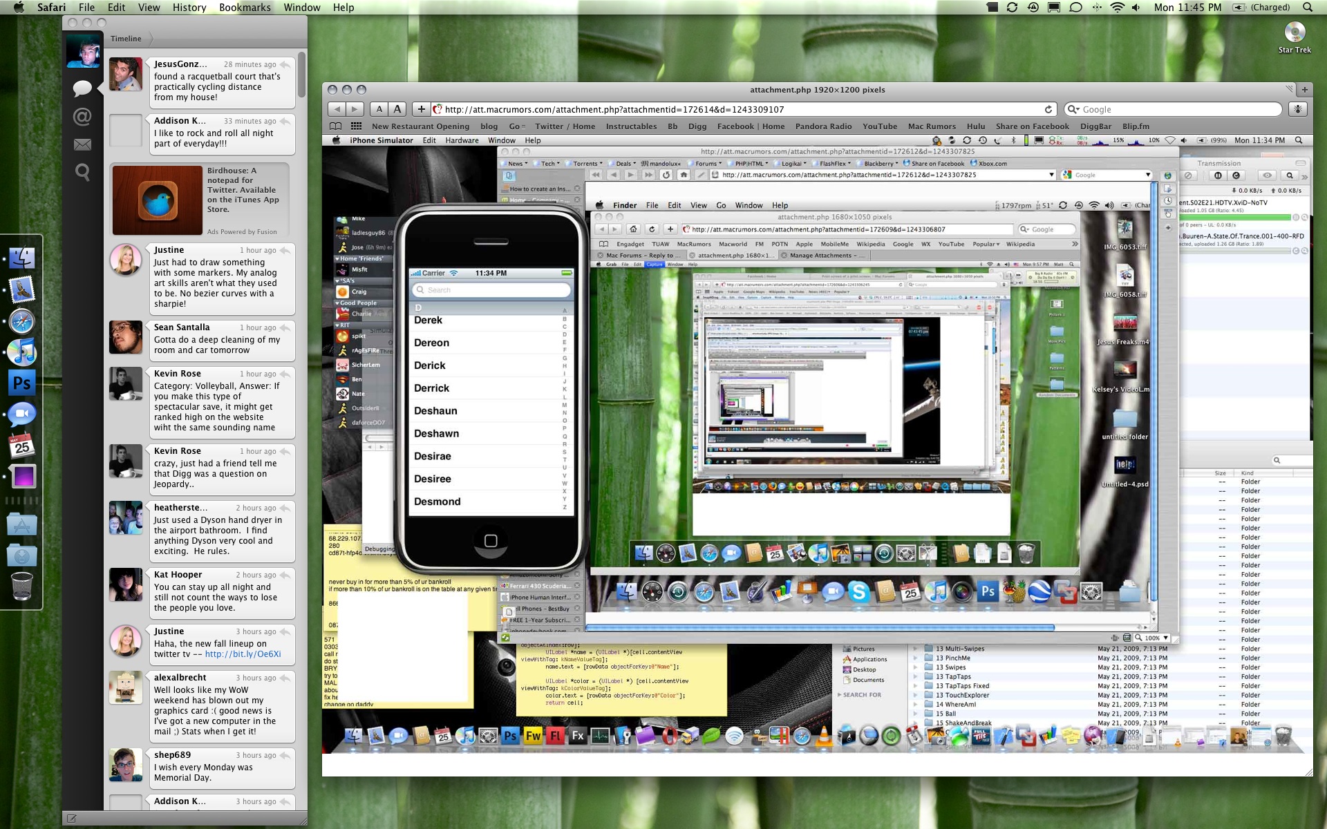
Task: Make page text bigger with large A button
Action: pyautogui.click(x=397, y=109)
